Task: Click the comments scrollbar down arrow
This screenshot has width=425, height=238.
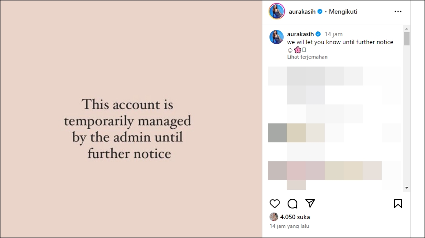Action: 406,188
